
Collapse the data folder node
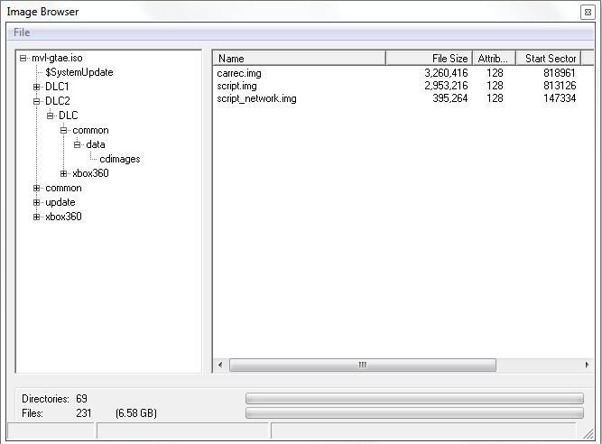(x=78, y=144)
